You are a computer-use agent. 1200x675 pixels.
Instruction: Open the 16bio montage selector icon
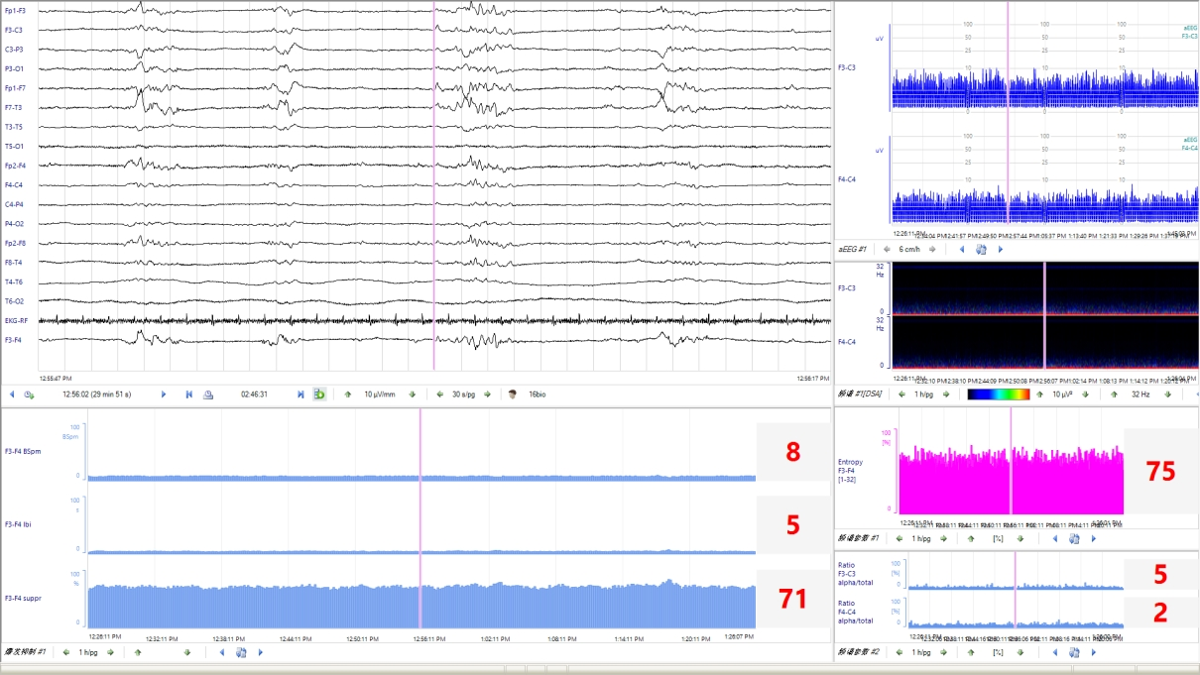click(513, 394)
